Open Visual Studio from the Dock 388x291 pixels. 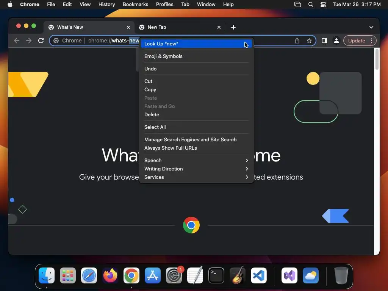click(289, 275)
